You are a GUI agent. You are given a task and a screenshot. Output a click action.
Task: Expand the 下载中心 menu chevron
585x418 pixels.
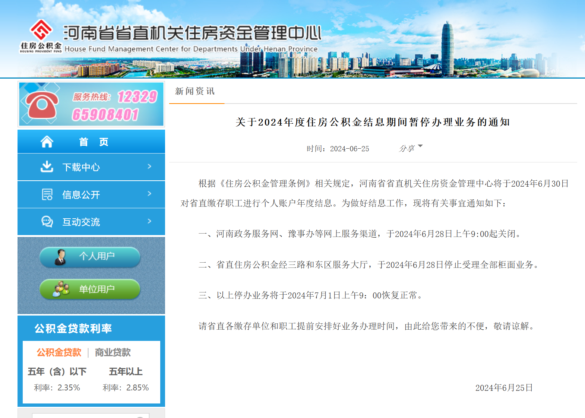[149, 167]
